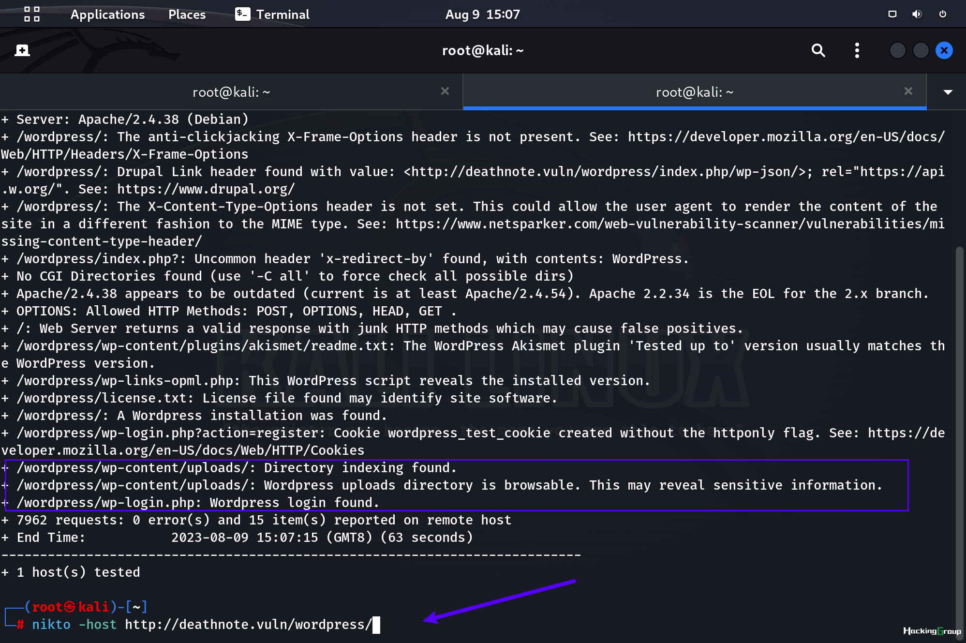The height and width of the screenshot is (643, 966).
Task: Click the https://www.drupal.org/ URL
Action: [x=206, y=189]
